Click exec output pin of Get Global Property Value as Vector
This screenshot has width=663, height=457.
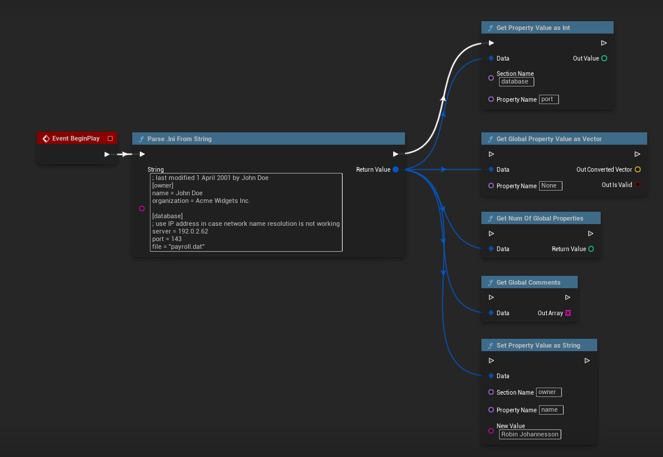click(637, 154)
